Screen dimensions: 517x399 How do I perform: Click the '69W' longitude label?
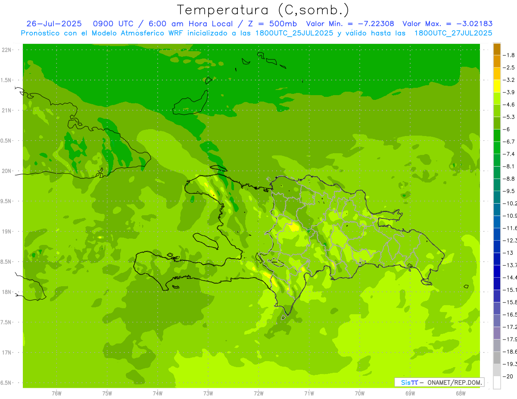point(410,393)
